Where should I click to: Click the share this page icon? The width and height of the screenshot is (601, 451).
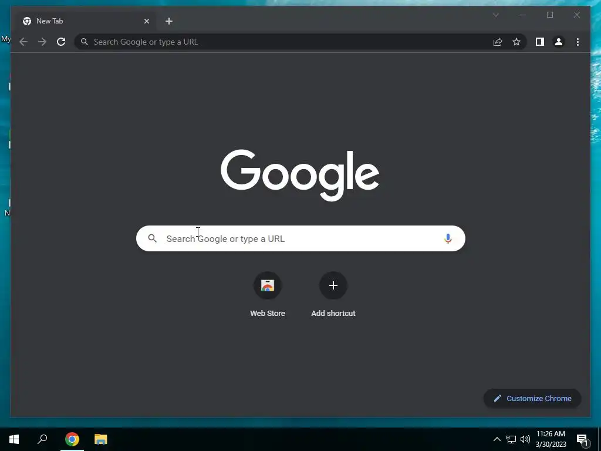498,42
